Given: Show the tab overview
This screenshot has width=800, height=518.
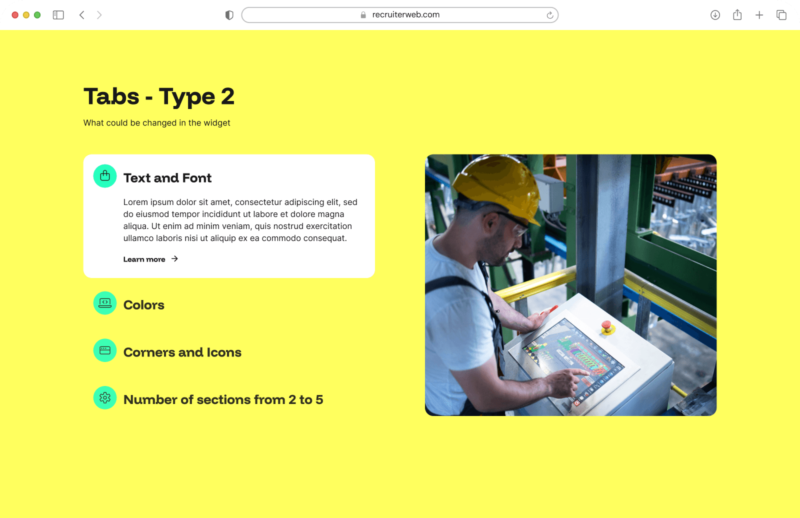Looking at the screenshot, I should coord(781,15).
